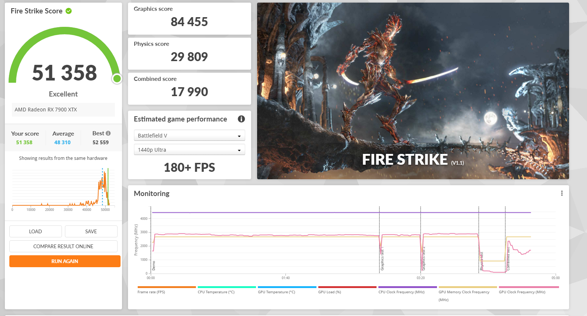
Task: Click COMPARE RESULT ONLINE button
Action: point(63,246)
